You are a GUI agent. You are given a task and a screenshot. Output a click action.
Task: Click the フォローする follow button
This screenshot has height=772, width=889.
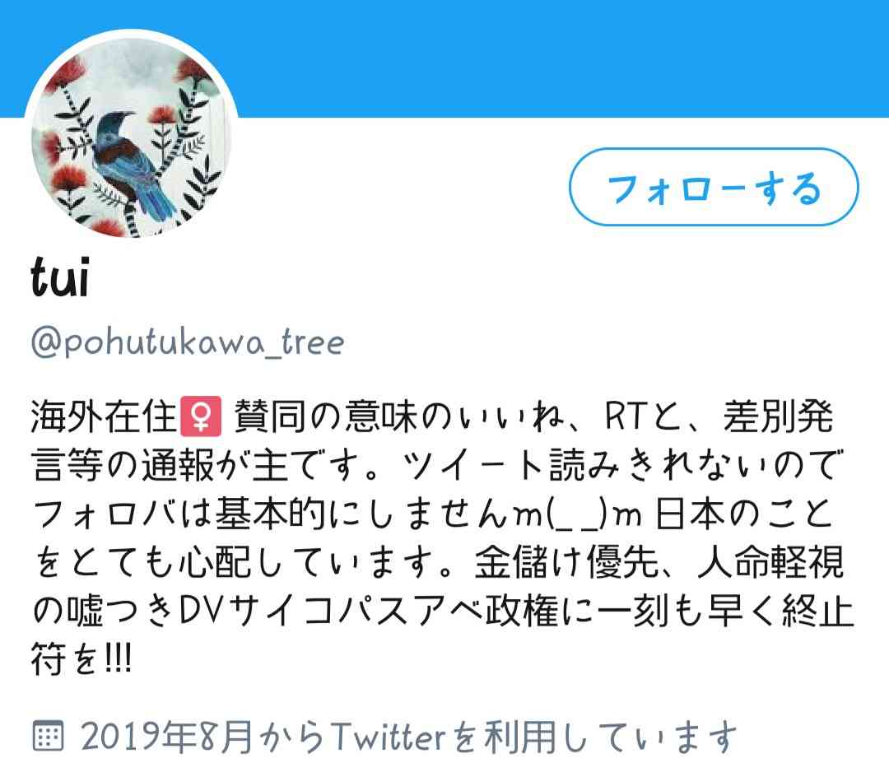click(714, 187)
